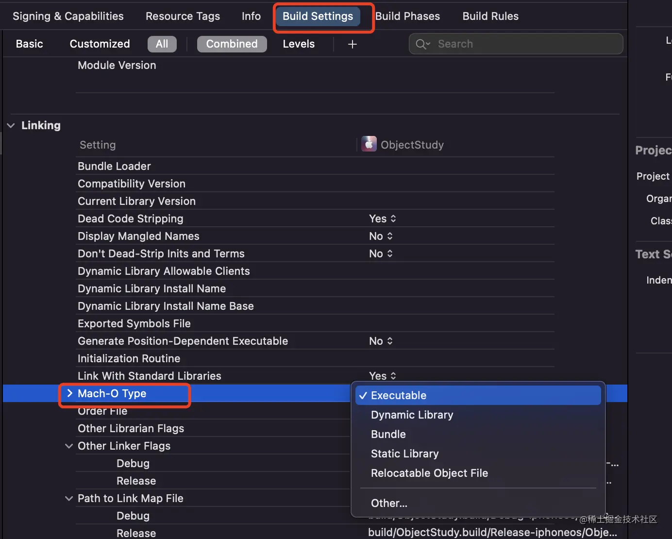This screenshot has width=672, height=539.
Task: Select Display Mangled Names row
Action: click(138, 236)
